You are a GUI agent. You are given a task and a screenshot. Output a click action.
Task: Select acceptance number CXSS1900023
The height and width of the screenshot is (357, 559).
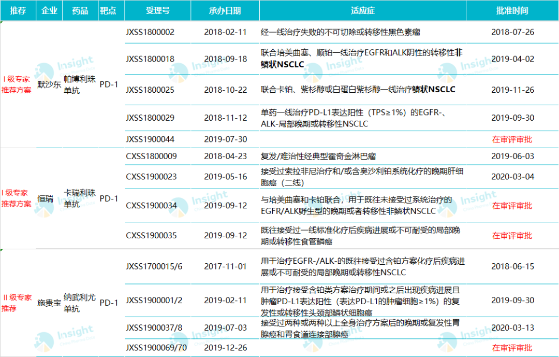coord(151,177)
